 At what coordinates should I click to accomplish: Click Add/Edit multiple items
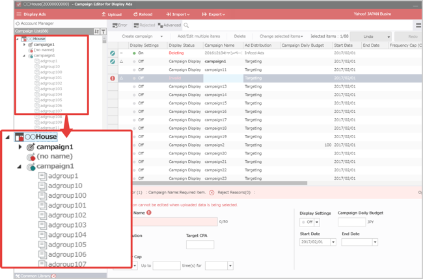tap(198, 36)
